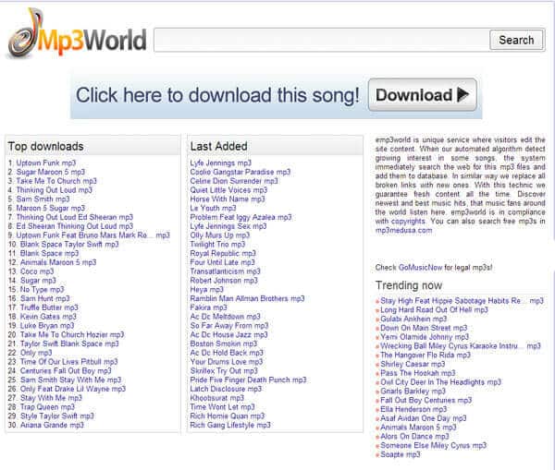555x470 pixels.
Task: Open 'Someone Else Miley Cyrus mp3' link
Action: tap(434, 445)
